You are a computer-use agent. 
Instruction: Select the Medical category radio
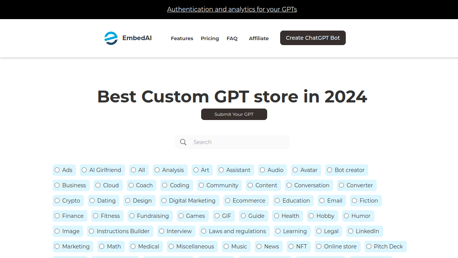coord(133,247)
